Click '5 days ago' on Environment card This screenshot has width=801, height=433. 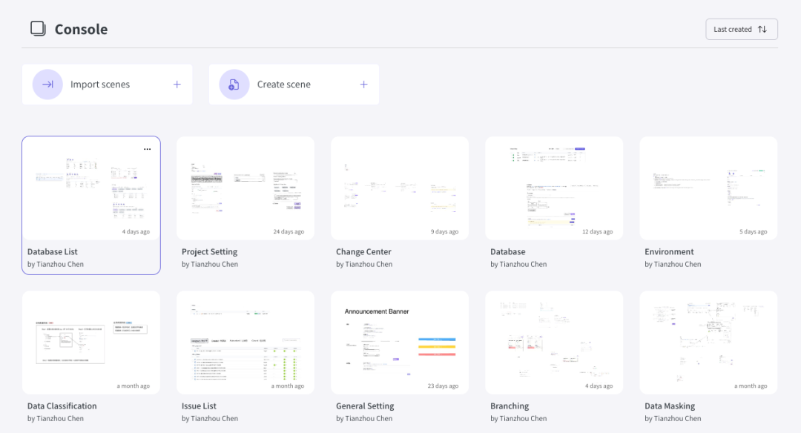[x=754, y=231]
